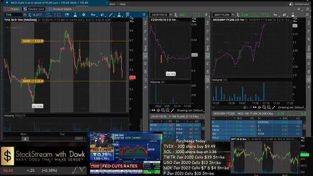Maximize the SPY chart cell
The image size is (313, 176).
(303, 139)
